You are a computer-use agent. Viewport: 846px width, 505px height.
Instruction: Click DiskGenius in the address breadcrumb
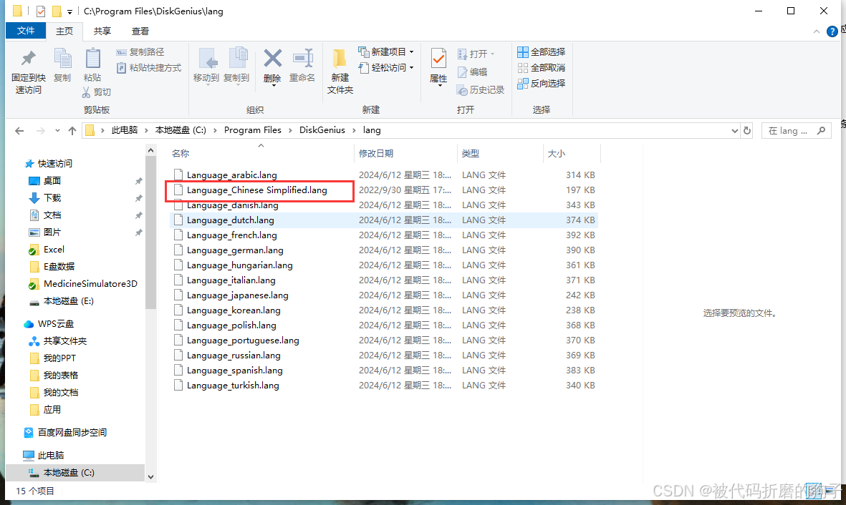click(x=322, y=130)
